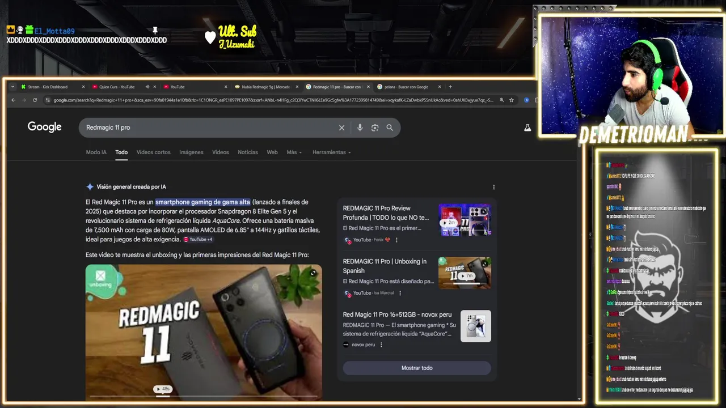Clear the search query with X
This screenshot has height=408, width=726.
pyautogui.click(x=341, y=127)
